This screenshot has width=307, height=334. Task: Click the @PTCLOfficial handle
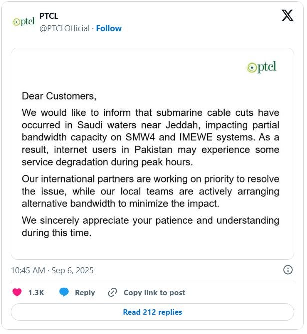tap(65, 28)
